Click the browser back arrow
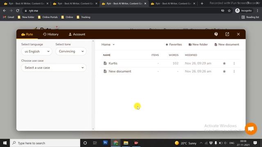262x147 pixels. (x=5, y=11)
